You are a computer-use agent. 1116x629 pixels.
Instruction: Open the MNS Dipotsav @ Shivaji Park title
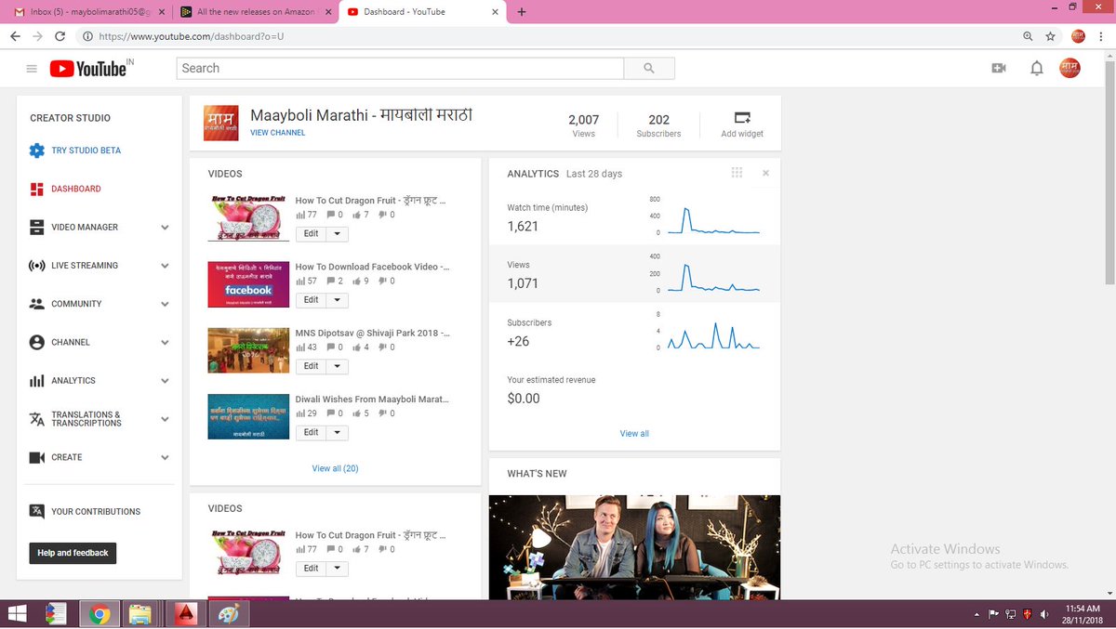(x=372, y=333)
